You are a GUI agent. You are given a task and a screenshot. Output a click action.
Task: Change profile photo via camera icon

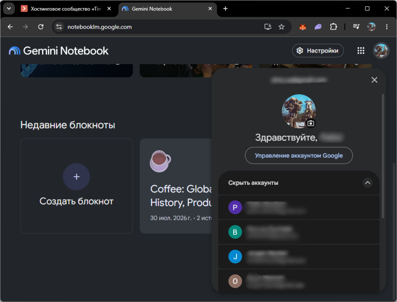[311, 123]
